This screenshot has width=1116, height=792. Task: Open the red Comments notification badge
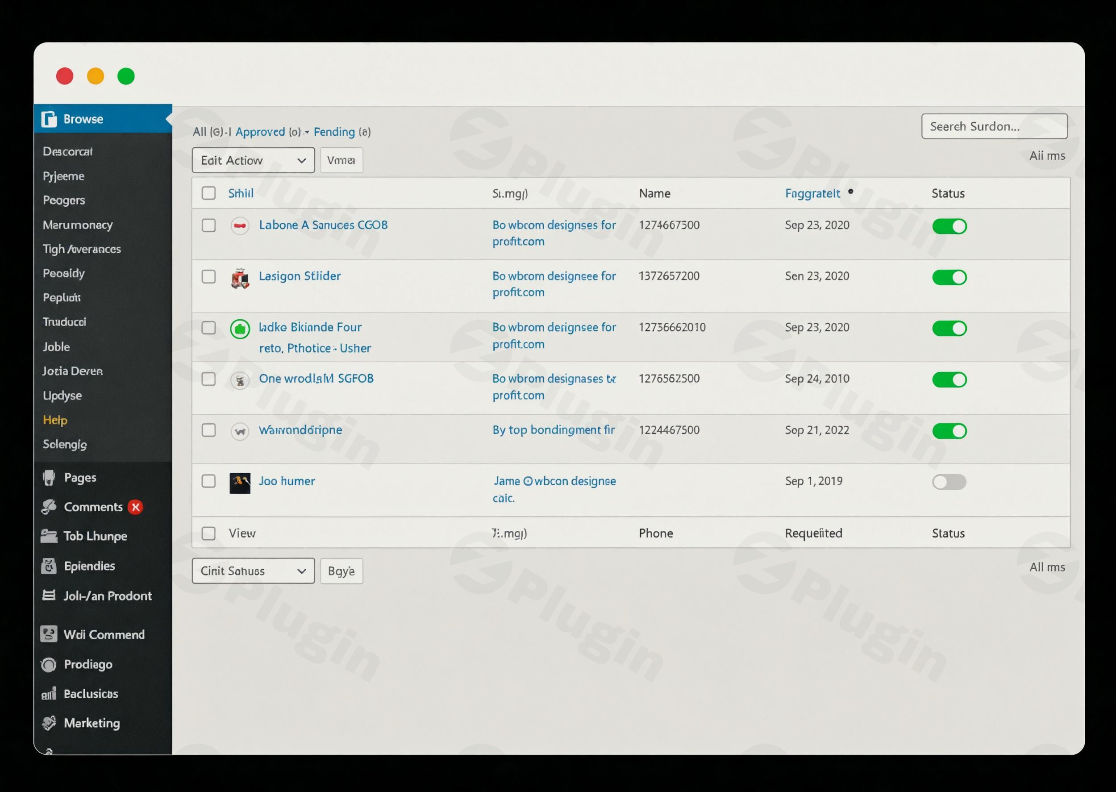pyautogui.click(x=136, y=507)
